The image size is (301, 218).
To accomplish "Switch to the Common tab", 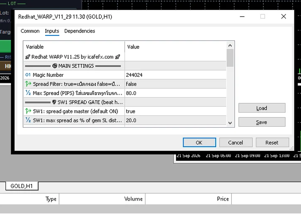I will [30, 31].
